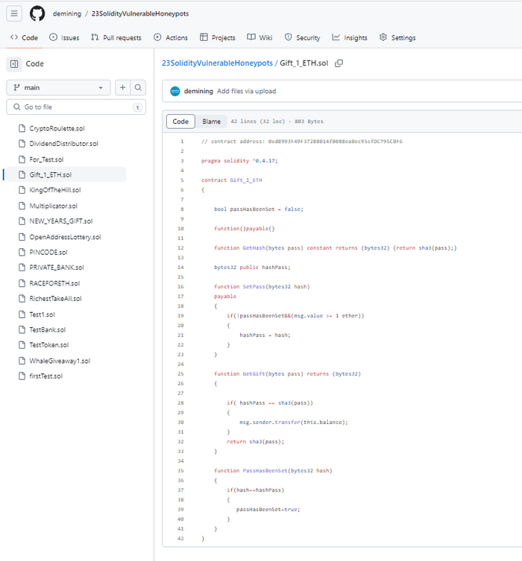Select PRIVATE_BANK.sol from file list
The width and height of the screenshot is (522, 561).
(x=57, y=267)
